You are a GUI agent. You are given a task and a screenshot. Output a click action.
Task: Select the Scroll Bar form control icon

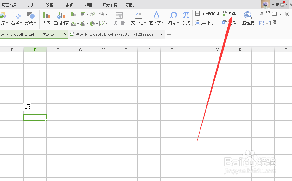[275, 23]
